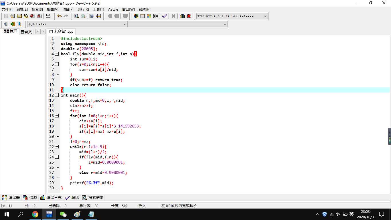The image size is (391, 220).
Task: Click the Stop Execution X icon
Action: 173,16
